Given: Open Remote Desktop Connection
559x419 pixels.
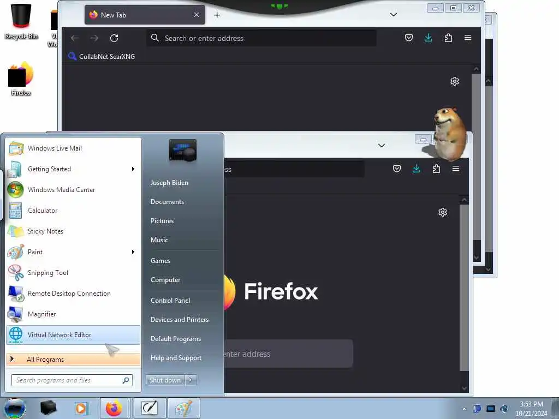Looking at the screenshot, I should 73,293.
